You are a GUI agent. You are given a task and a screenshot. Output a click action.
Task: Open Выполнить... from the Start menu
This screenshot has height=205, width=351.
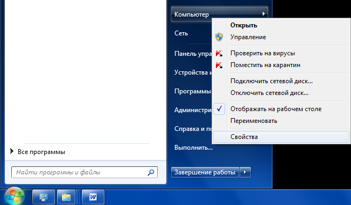(x=193, y=148)
